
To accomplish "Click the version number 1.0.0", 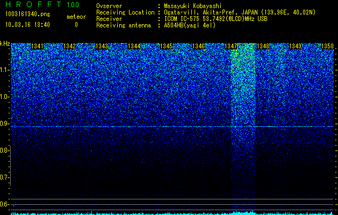I will click(x=73, y=5).
